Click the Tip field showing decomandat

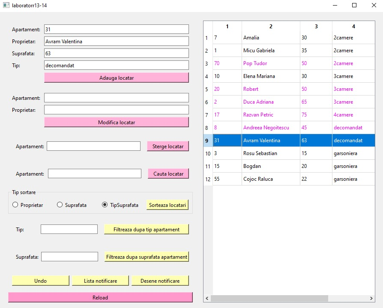click(x=116, y=65)
